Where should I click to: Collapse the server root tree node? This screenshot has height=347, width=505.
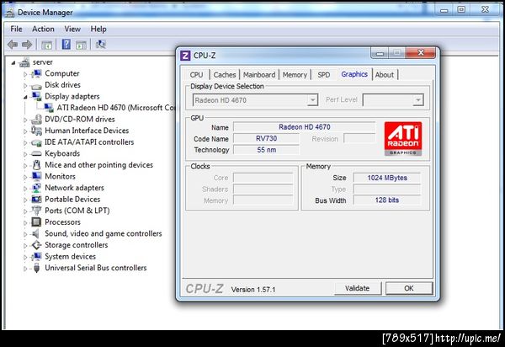(x=13, y=63)
